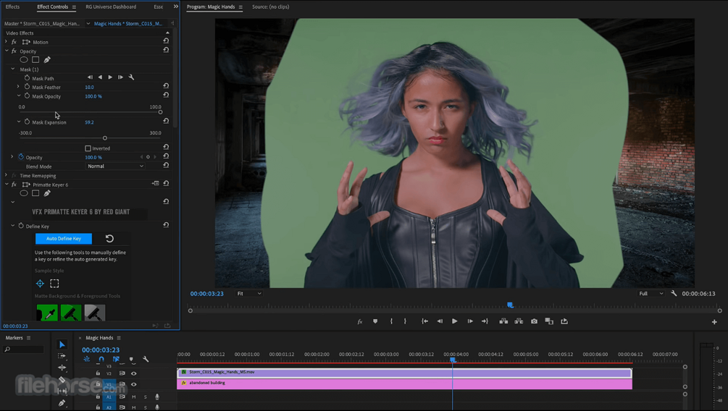Open the RG Universe Dashboard tab
The height and width of the screenshot is (411, 728).
click(111, 7)
